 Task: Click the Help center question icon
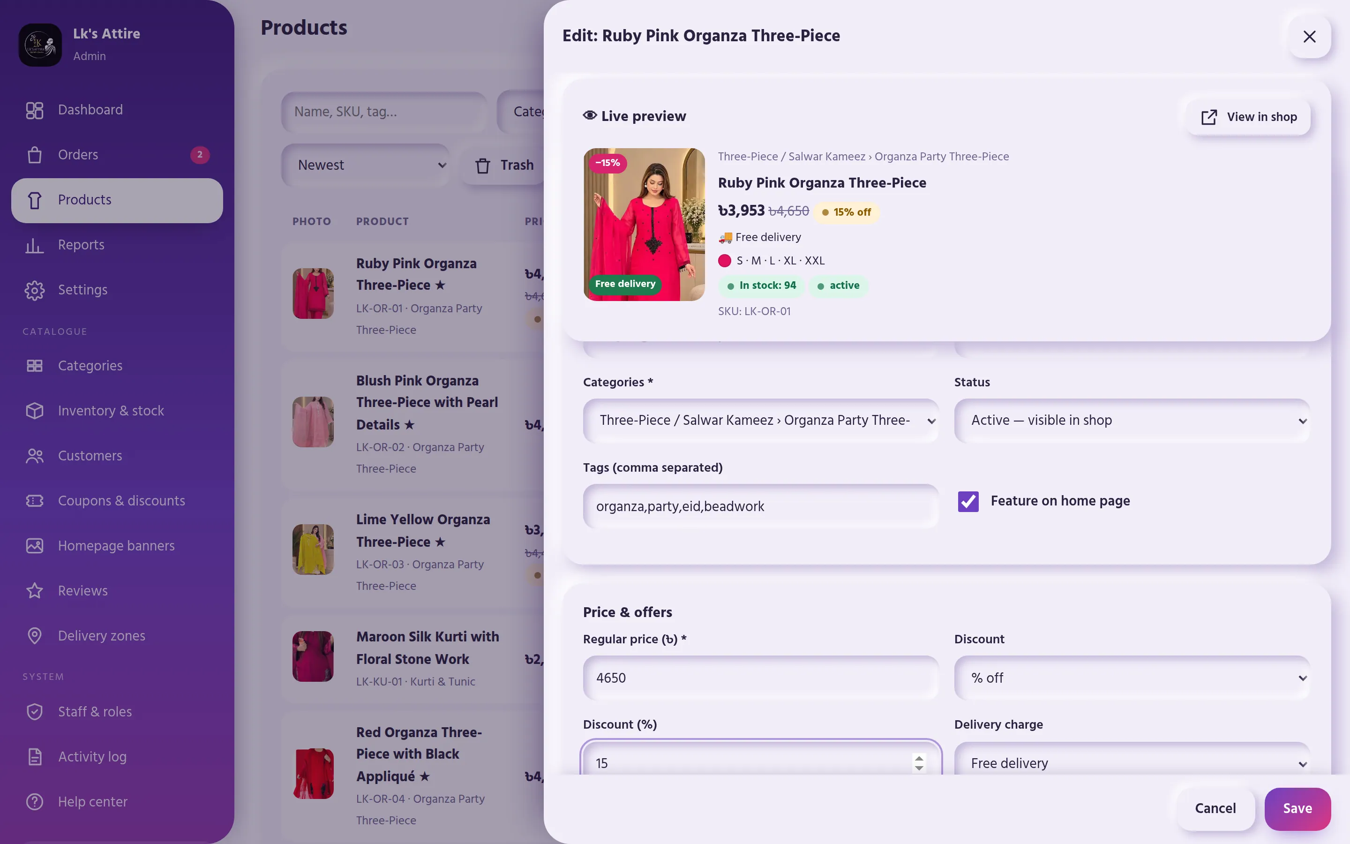coord(35,802)
